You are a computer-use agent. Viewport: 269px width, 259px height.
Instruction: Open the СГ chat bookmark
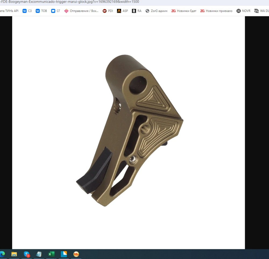56,11
